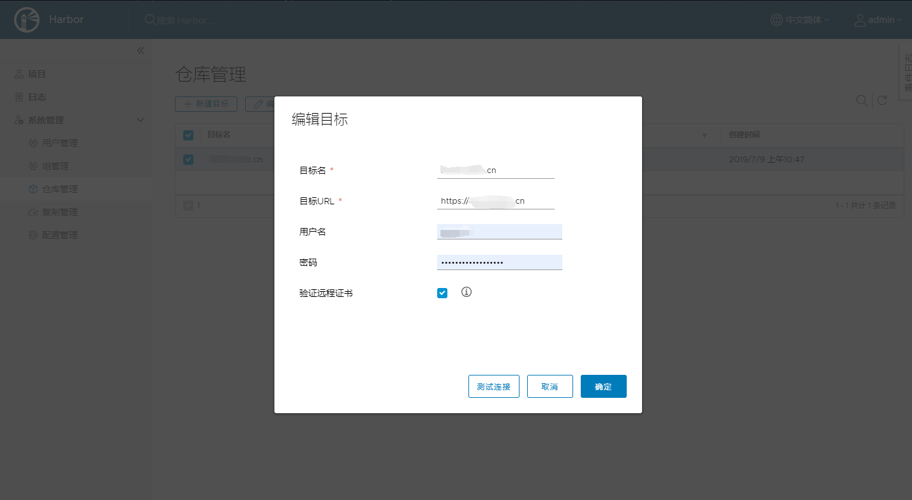Click the Harbor lighthouse logo

coord(26,20)
